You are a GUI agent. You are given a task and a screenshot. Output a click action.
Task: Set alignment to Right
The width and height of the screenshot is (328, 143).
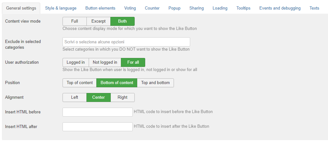click(123, 97)
